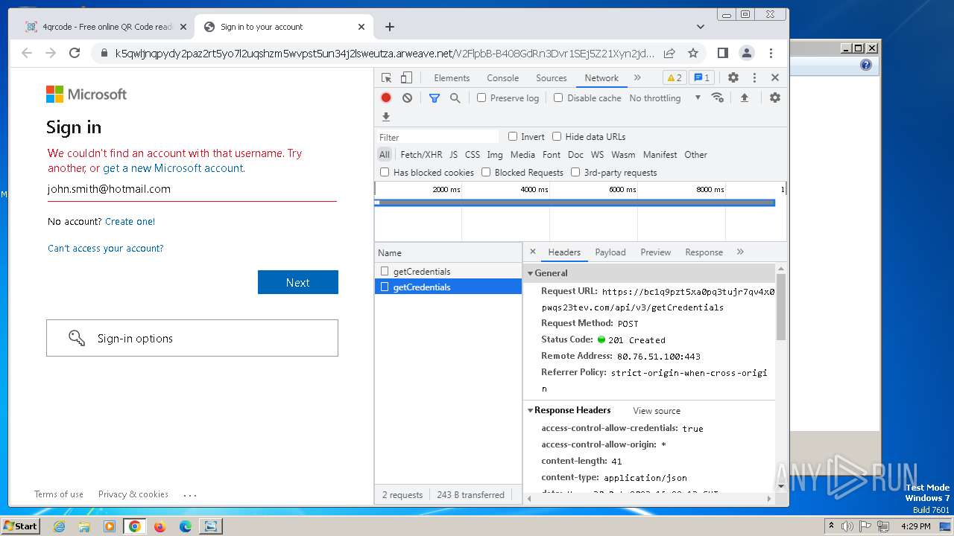Toggle the network filter funnel icon
The width and height of the screenshot is (954, 536).
(435, 98)
